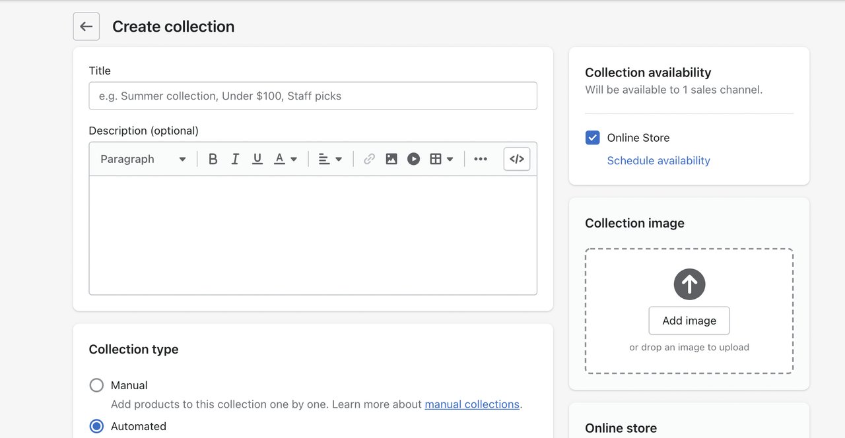The height and width of the screenshot is (438, 845).
Task: Toggle bold formatting in description editor
Action: tap(213, 159)
